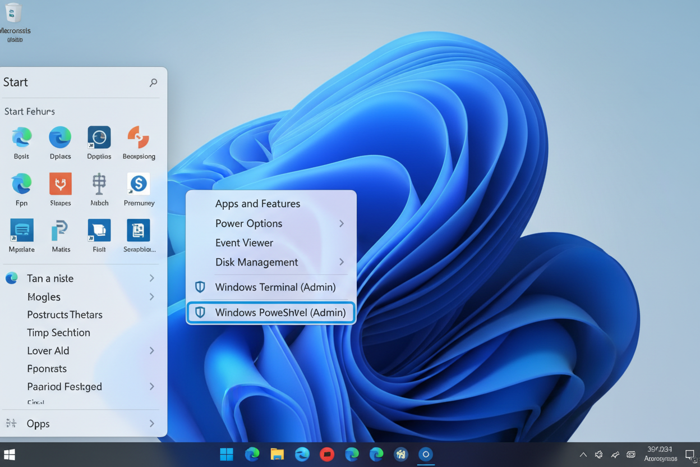This screenshot has height=467, width=700.
Task: Open Apps and Features menu entry
Action: pos(257,204)
